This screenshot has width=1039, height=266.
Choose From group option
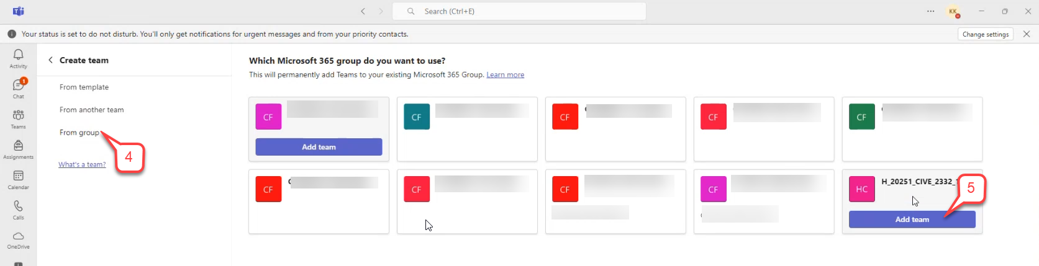pyautogui.click(x=79, y=133)
